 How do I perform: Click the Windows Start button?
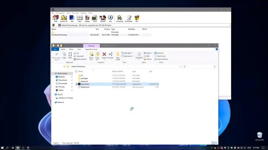[3, 148]
